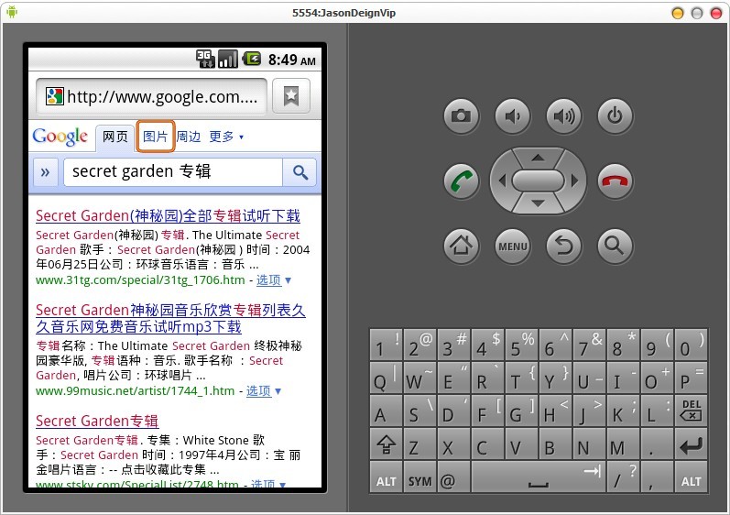Click the G key on keyboard

click(521, 411)
